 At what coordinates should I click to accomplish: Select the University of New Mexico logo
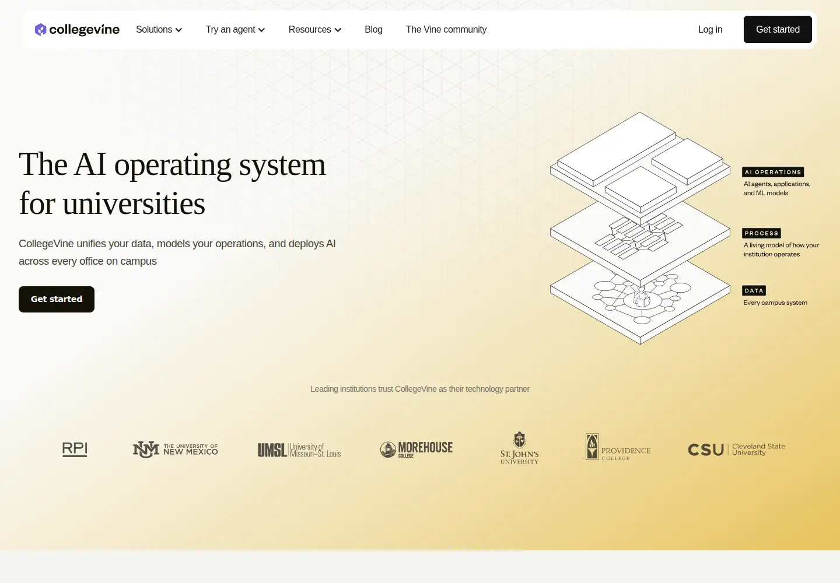point(175,449)
